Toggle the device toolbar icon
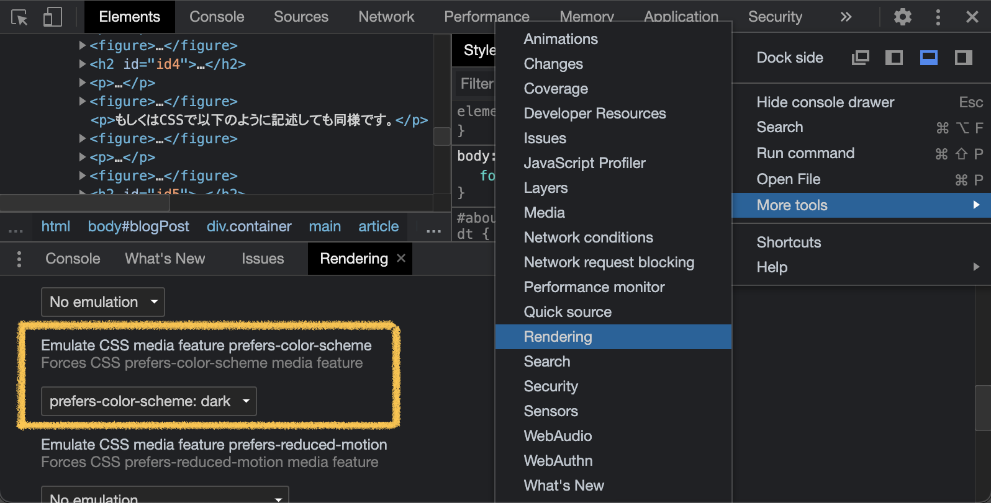Viewport: 991px width, 503px height. coord(53,17)
